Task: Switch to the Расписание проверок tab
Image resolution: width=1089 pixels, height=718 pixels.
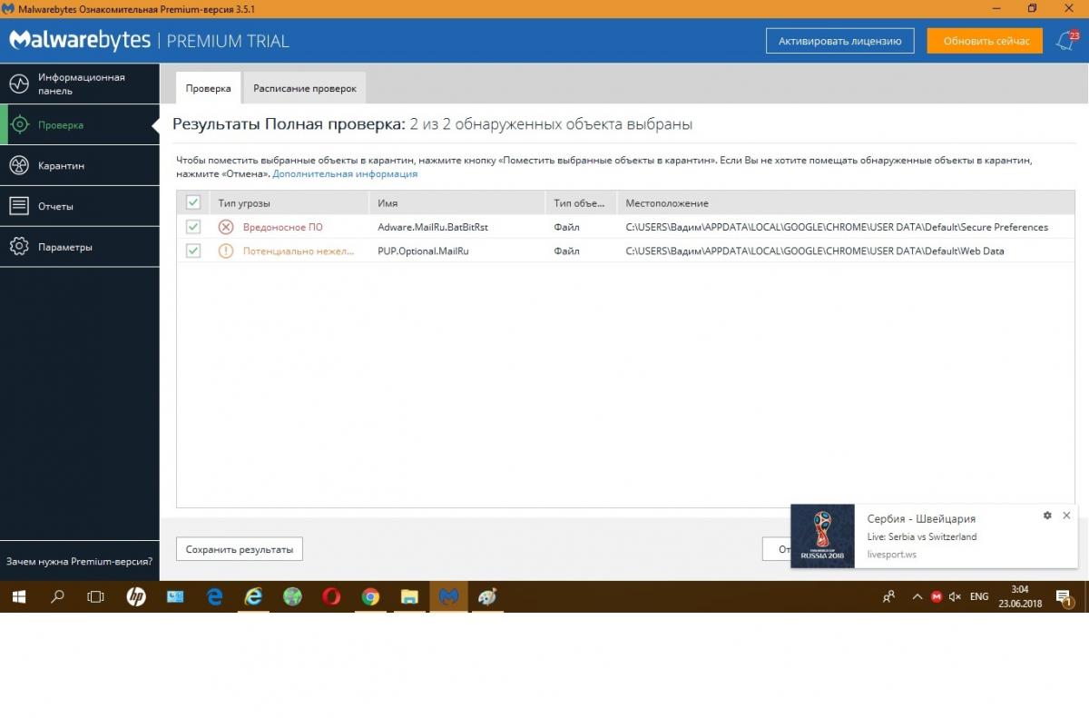Action: [x=305, y=88]
